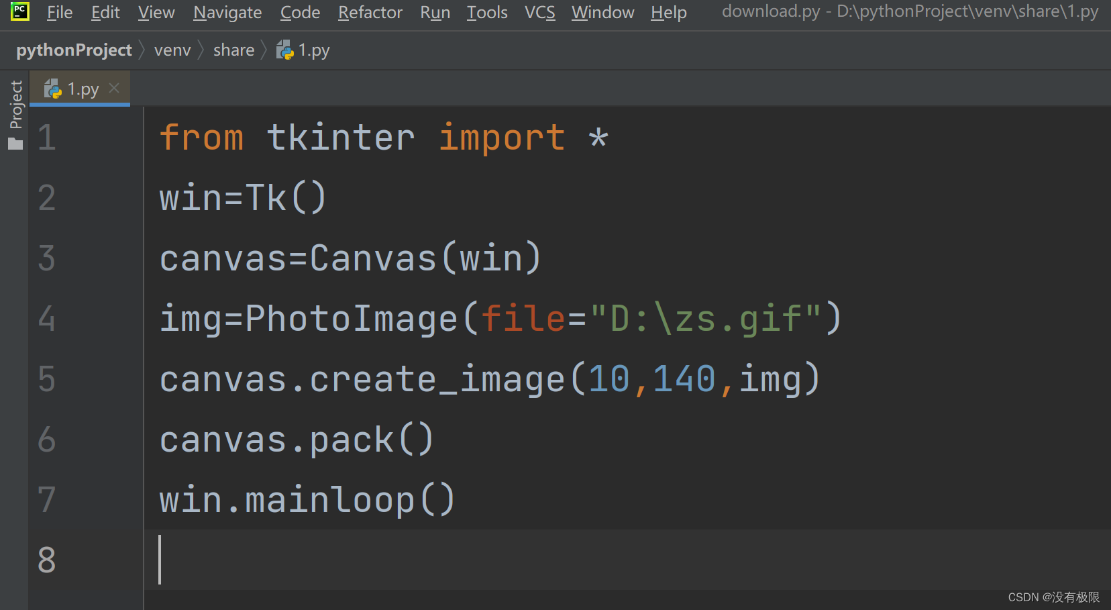Click 'canvas=Canvas(win)' on line 3
1111x610 pixels.
coord(350,258)
